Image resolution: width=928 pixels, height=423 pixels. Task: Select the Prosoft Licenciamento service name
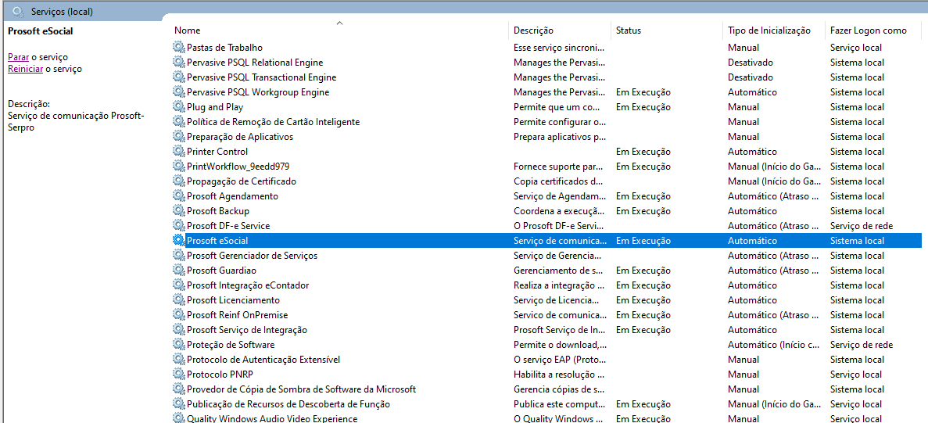click(x=233, y=300)
